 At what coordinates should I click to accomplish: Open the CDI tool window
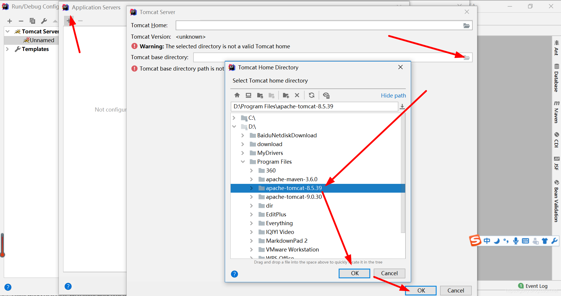pos(556,140)
